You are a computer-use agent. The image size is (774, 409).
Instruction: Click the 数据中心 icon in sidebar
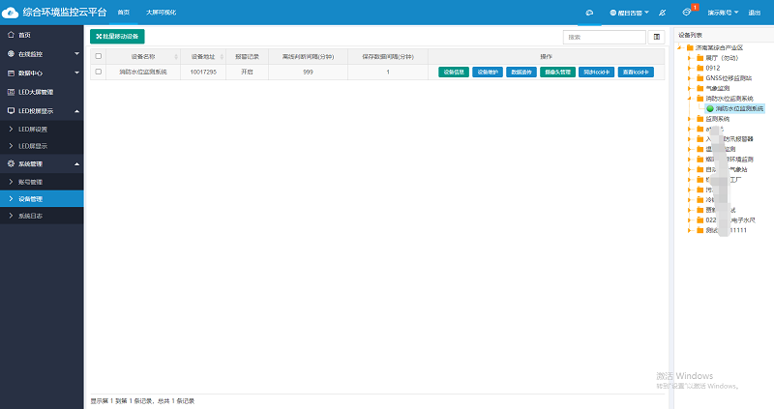click(x=11, y=73)
